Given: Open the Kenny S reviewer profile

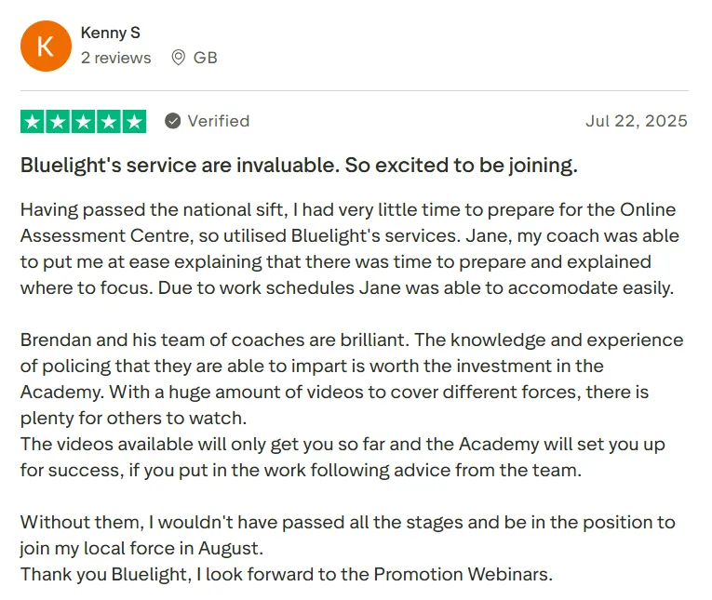Looking at the screenshot, I should point(111,33).
